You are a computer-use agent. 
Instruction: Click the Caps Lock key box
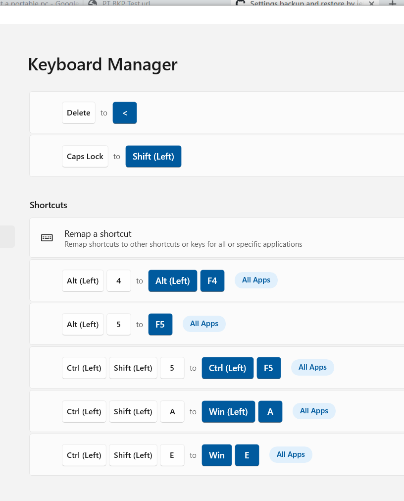click(85, 157)
